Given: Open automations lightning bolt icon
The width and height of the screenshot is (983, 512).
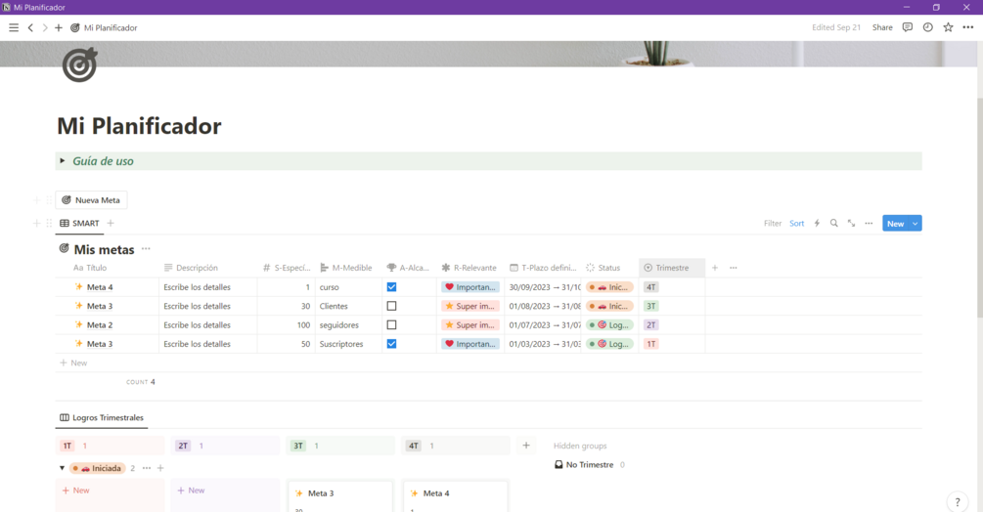Looking at the screenshot, I should coord(817,224).
